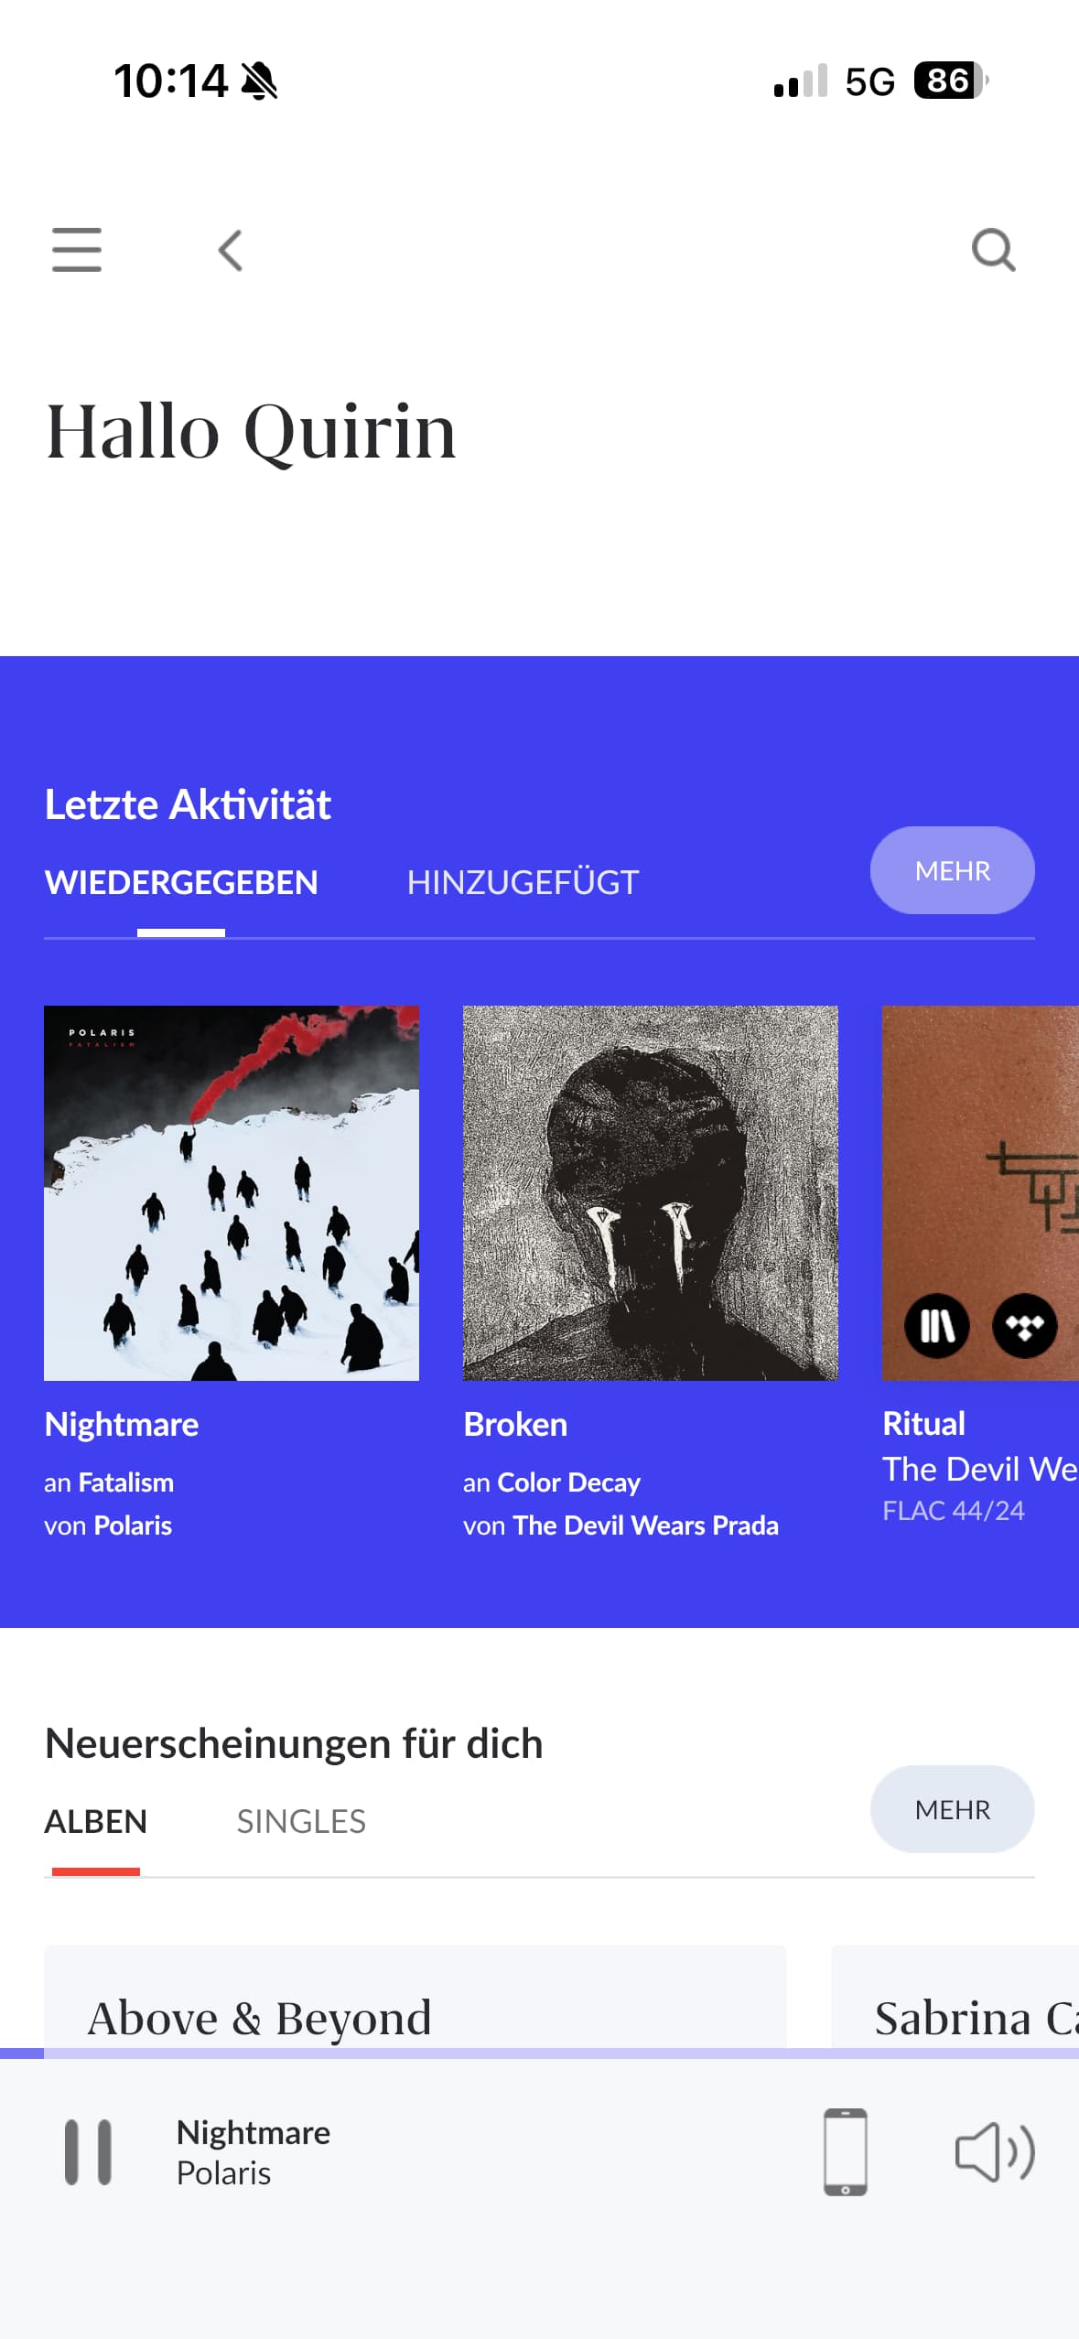The image size is (1079, 2339).
Task: Open the Polaris Fatalism album cover
Action: tap(232, 1193)
